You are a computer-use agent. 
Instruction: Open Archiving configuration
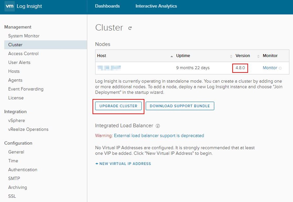[18, 187]
